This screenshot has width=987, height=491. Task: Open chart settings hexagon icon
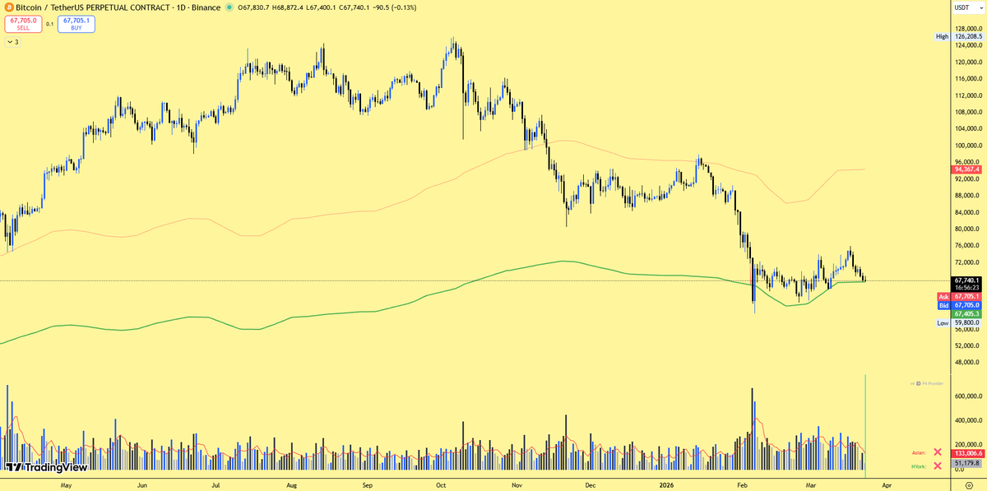click(971, 484)
